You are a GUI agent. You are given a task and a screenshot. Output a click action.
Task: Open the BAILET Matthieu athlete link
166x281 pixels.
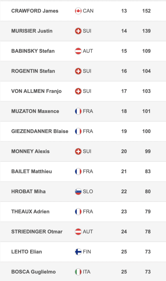click(x=31, y=172)
